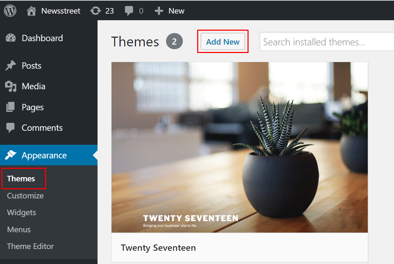Focus the Search installed themes field
The width and height of the screenshot is (394, 264).
pyautogui.click(x=327, y=42)
